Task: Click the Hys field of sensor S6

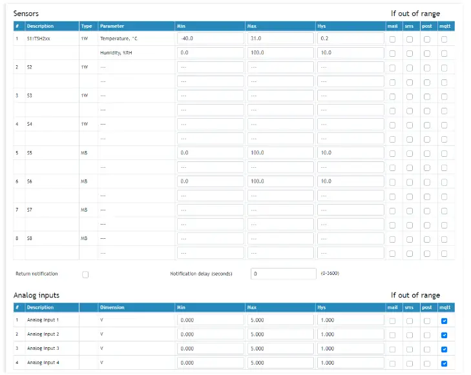Action: pyautogui.click(x=351, y=181)
